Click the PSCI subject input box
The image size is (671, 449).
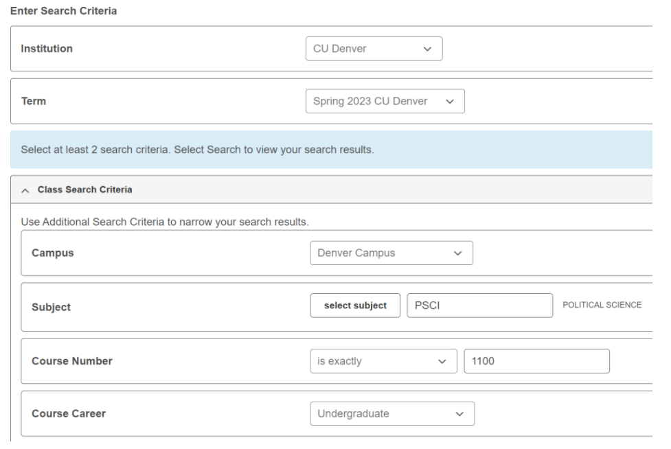point(481,305)
